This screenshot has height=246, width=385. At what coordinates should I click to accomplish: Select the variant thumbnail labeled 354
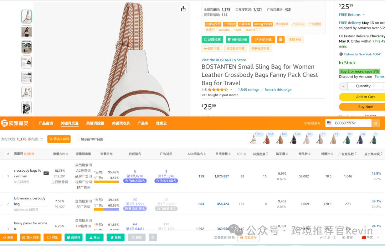266,139
